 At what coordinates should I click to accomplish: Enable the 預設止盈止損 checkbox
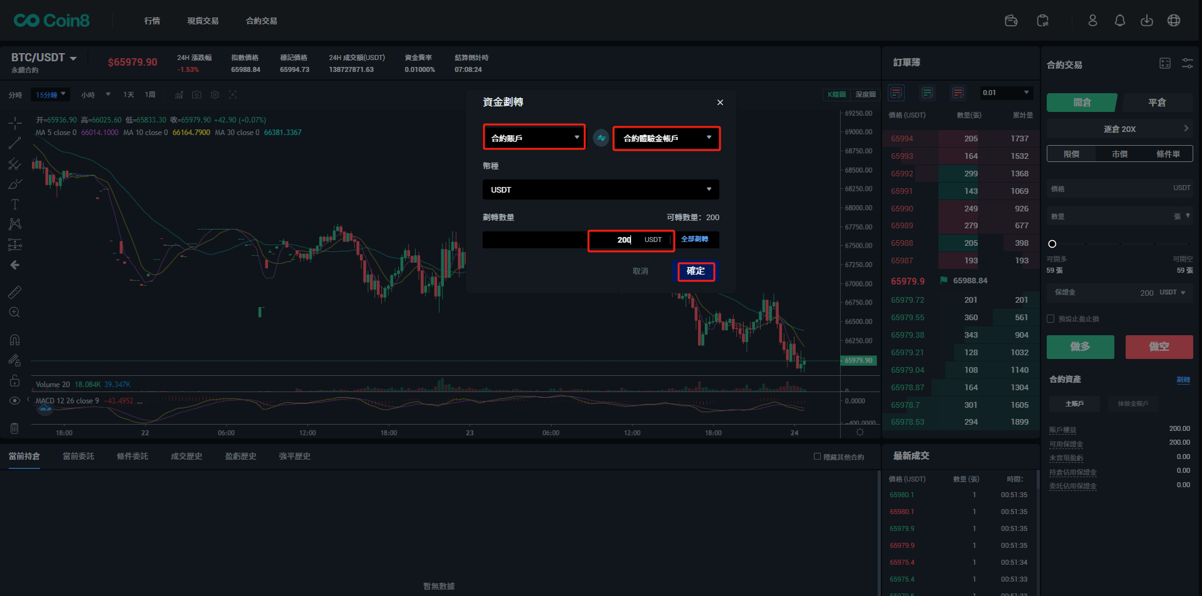(1050, 319)
